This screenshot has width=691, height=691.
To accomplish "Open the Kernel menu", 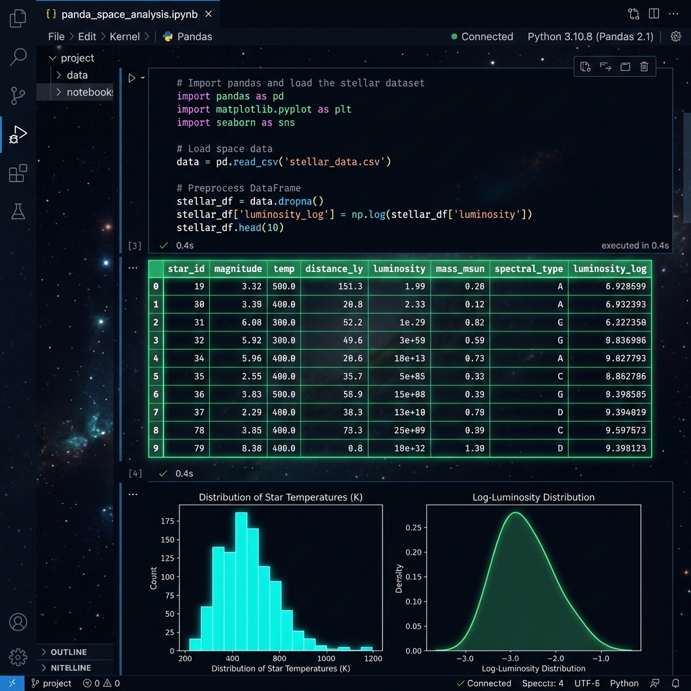I will [x=125, y=36].
